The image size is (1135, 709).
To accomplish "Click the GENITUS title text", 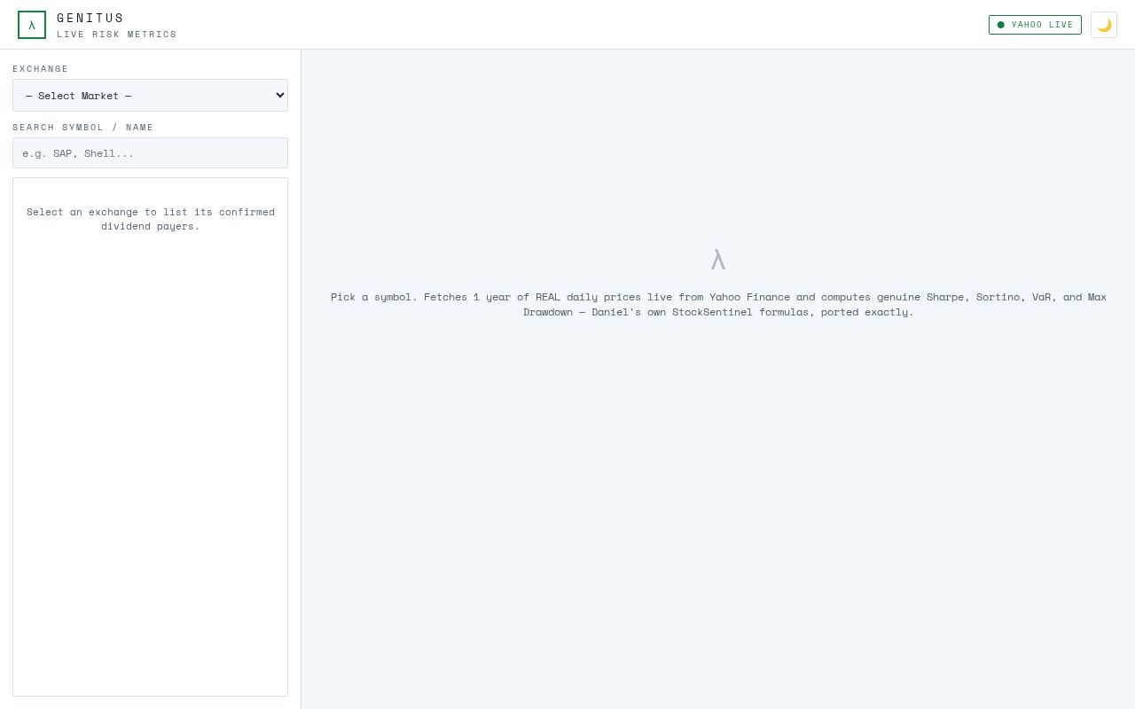I will click(x=90, y=18).
